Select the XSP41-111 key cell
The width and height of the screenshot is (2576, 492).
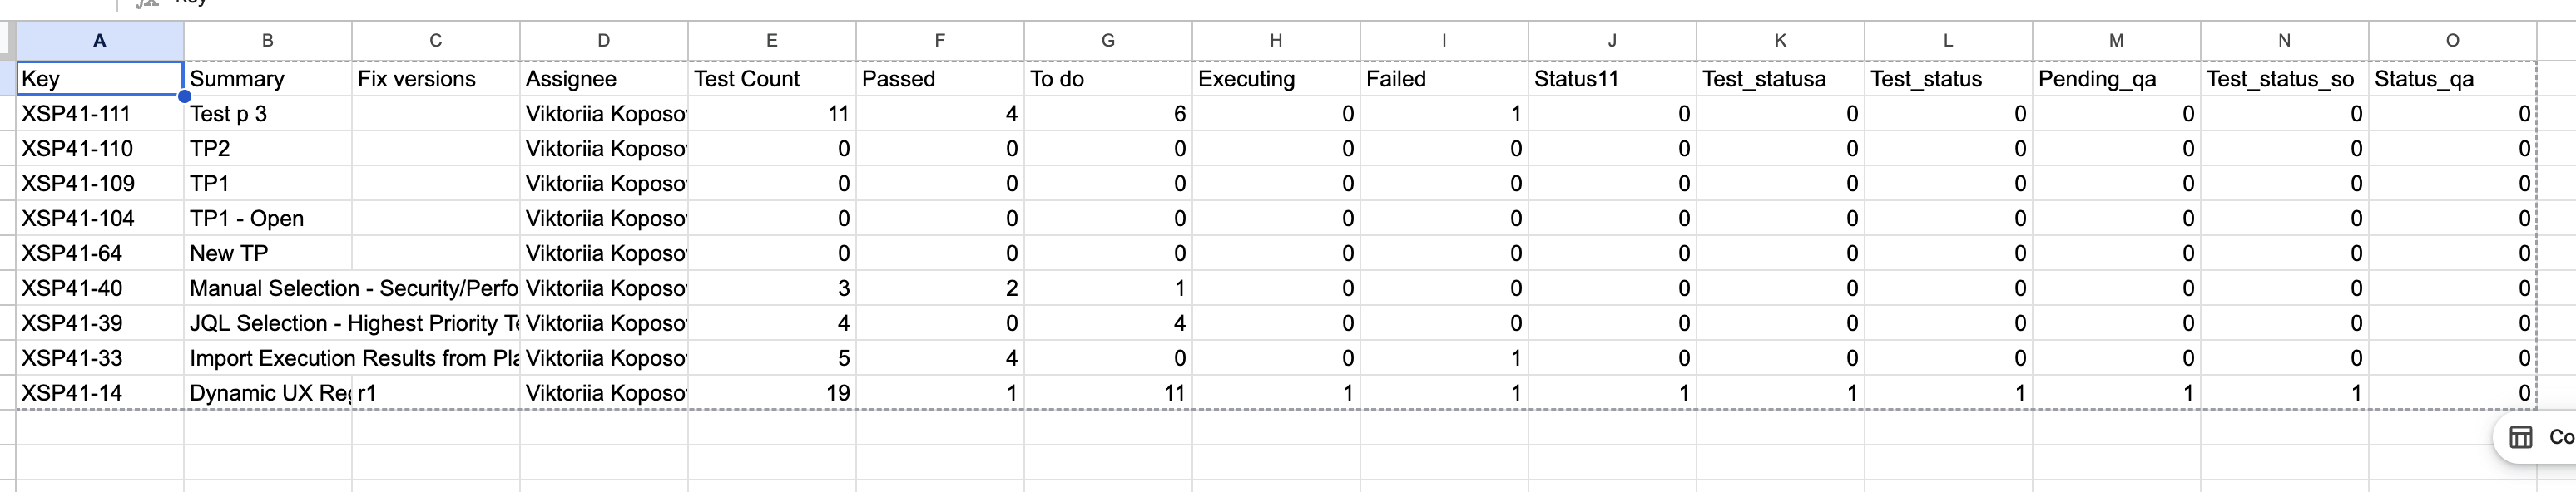tap(99, 114)
